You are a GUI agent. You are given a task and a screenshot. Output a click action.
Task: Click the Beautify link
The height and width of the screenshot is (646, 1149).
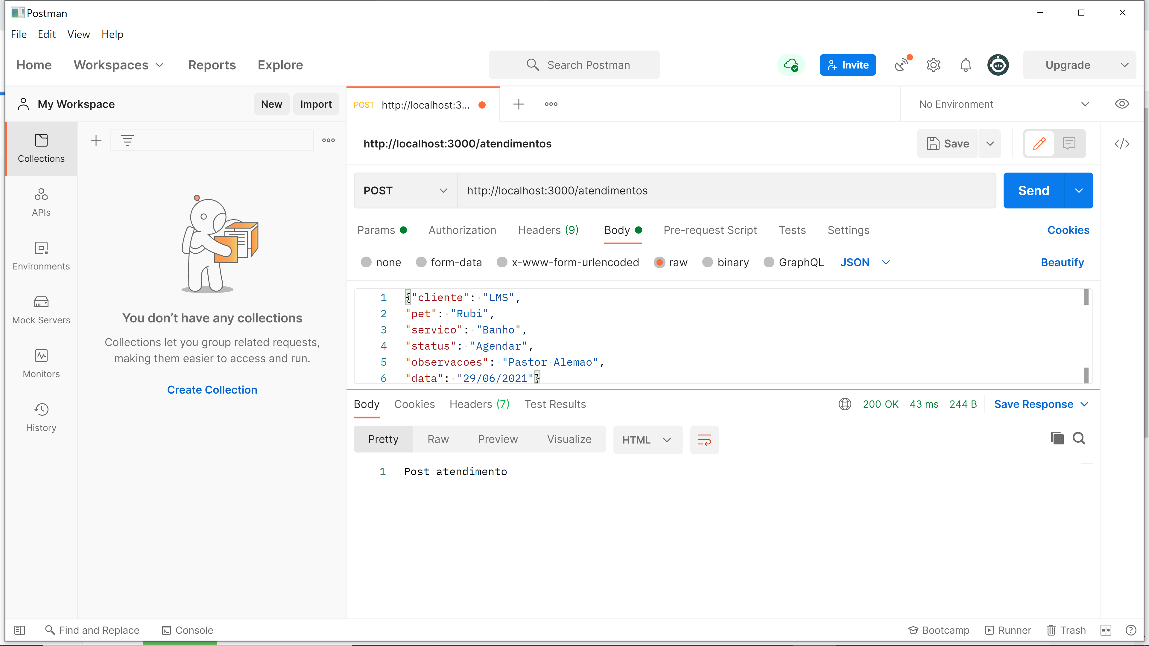tap(1062, 263)
